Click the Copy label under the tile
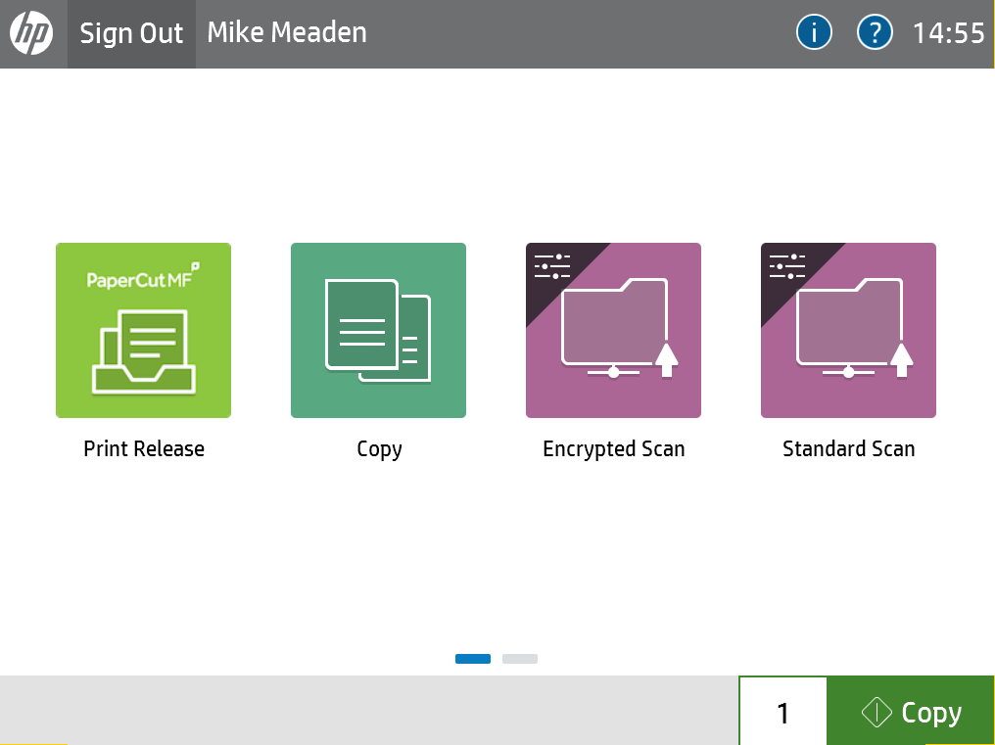Image resolution: width=995 pixels, height=745 pixels. click(379, 449)
